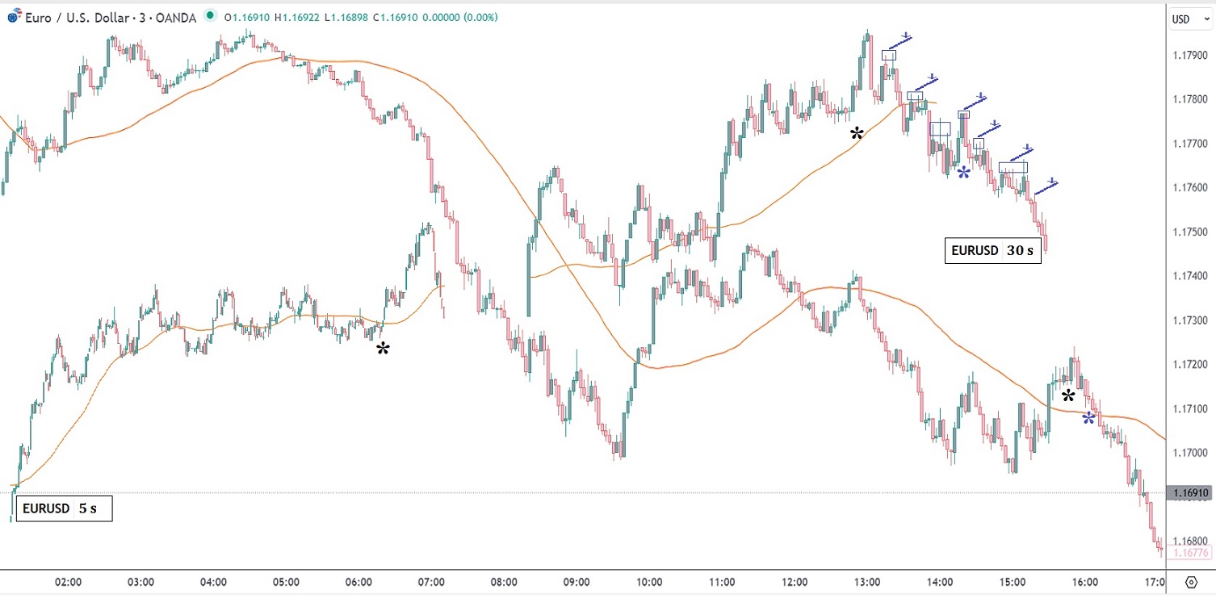Click the Euro / U.S. Dollar symbol title

pos(111,17)
